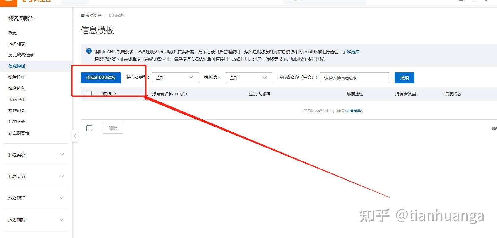Expand the 域名回购 section

(x=36, y=220)
